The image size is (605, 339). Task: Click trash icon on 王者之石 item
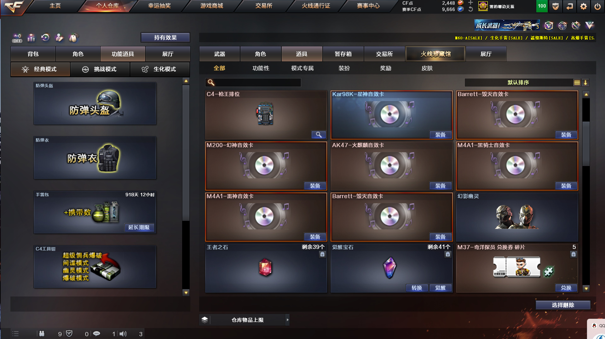pyautogui.click(x=322, y=254)
